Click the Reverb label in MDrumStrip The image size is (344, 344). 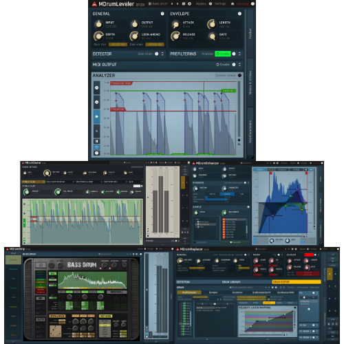tap(105, 316)
